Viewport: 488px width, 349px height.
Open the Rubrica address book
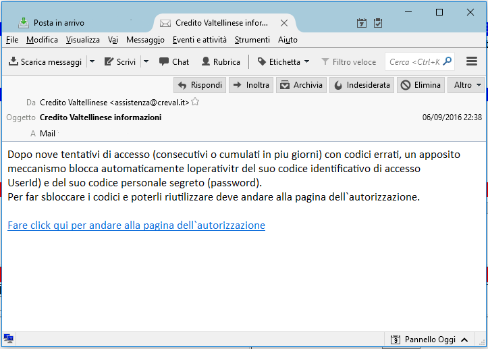(221, 61)
